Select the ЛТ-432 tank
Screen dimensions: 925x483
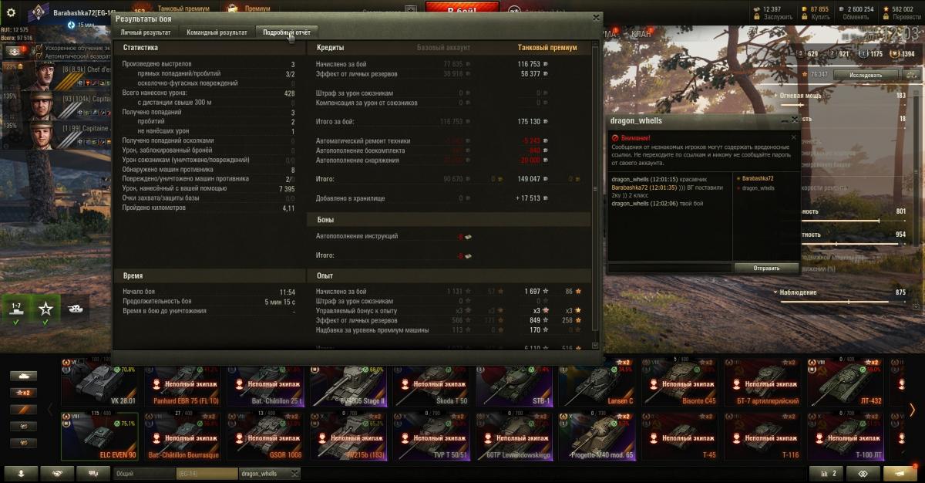point(845,383)
